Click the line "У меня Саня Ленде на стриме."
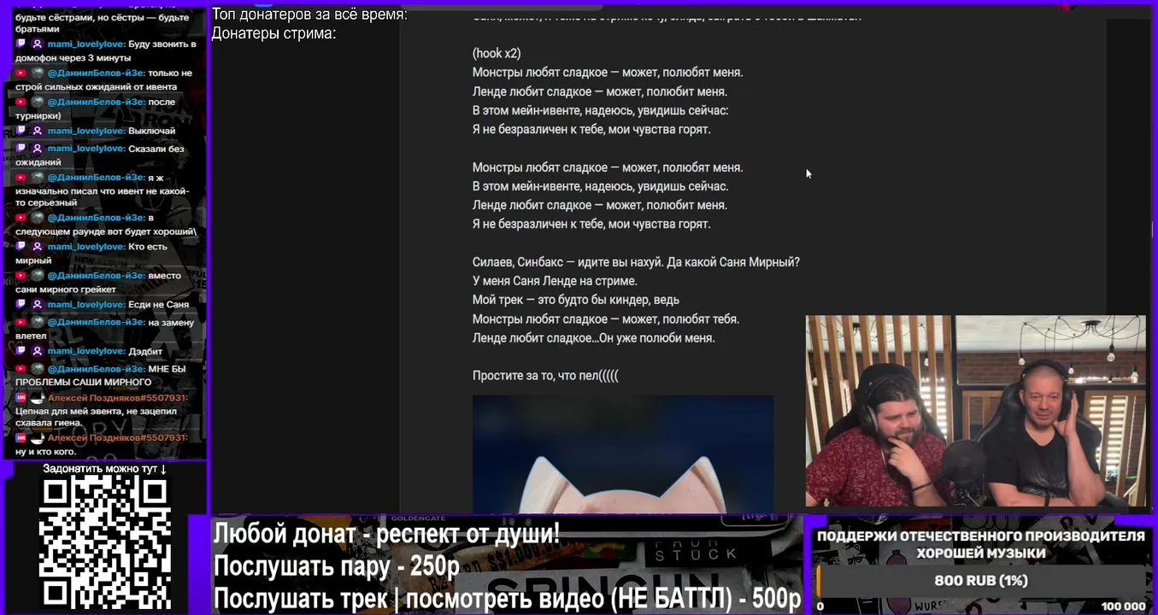 point(555,281)
